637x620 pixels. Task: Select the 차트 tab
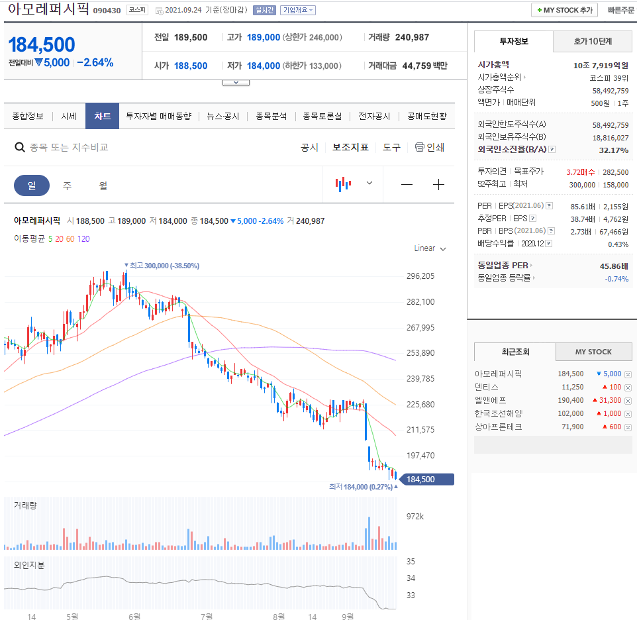[103, 116]
